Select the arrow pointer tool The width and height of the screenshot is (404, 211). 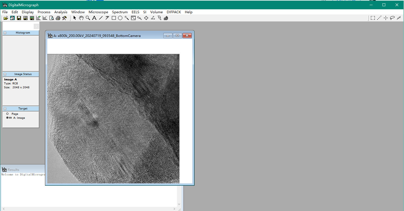(74, 18)
